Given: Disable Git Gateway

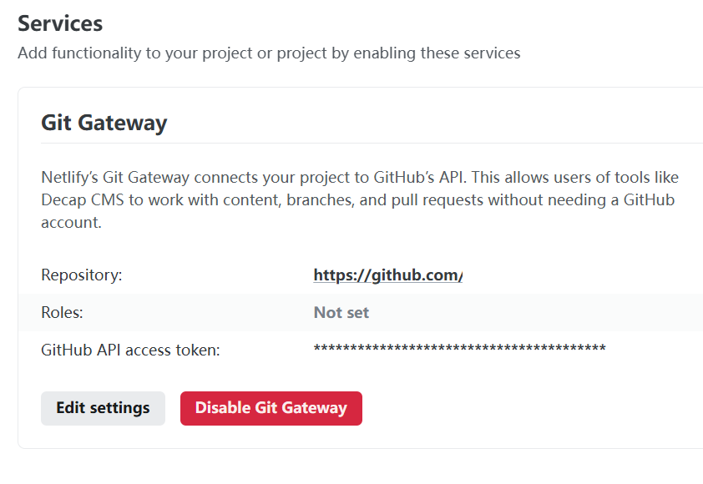Looking at the screenshot, I should pos(271,408).
